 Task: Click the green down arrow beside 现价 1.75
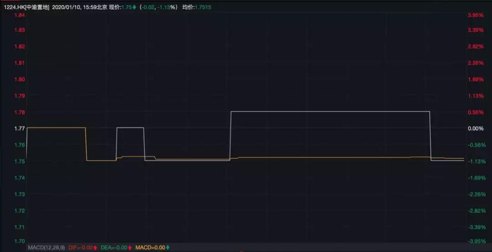point(134,7)
